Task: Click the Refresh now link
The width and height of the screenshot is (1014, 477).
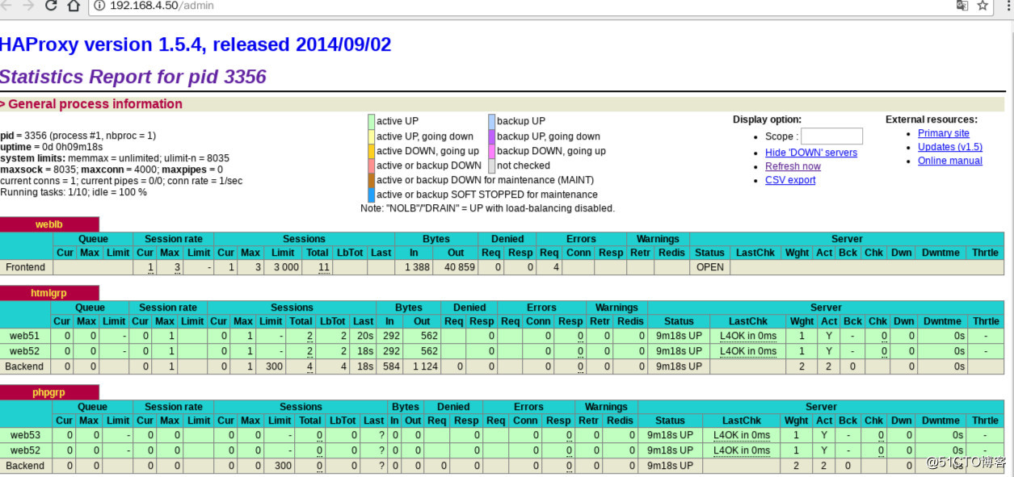Action: click(793, 166)
